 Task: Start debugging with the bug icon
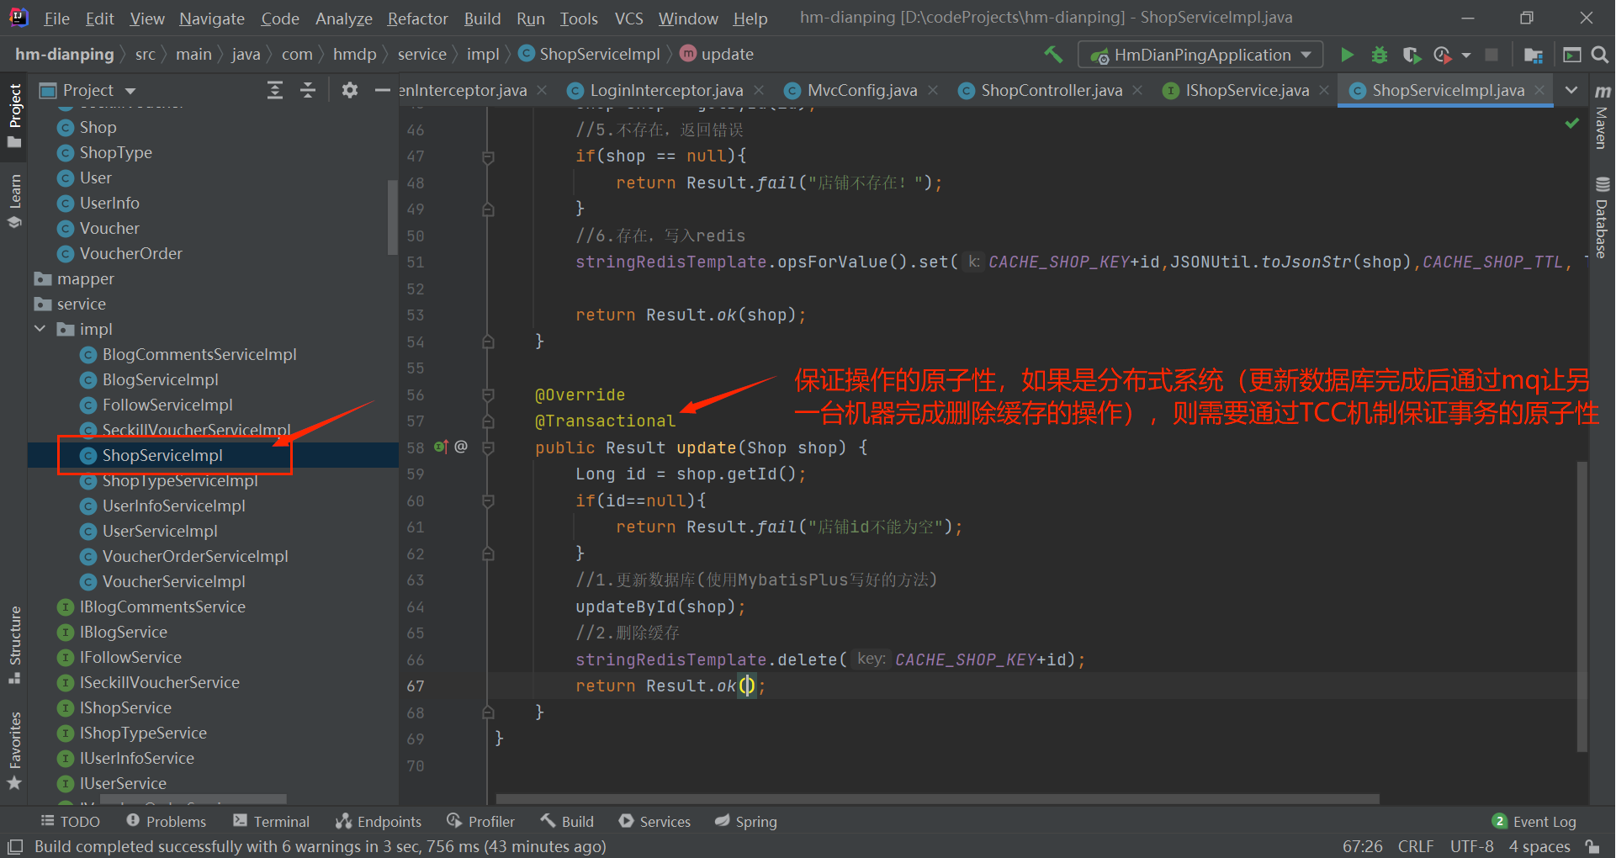(x=1380, y=55)
